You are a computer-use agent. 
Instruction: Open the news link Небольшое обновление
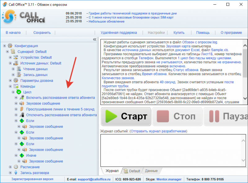pyautogui.click(x=106, y=21)
